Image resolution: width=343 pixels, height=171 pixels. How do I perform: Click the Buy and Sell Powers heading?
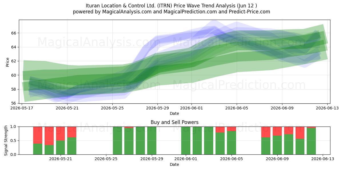click(174, 122)
